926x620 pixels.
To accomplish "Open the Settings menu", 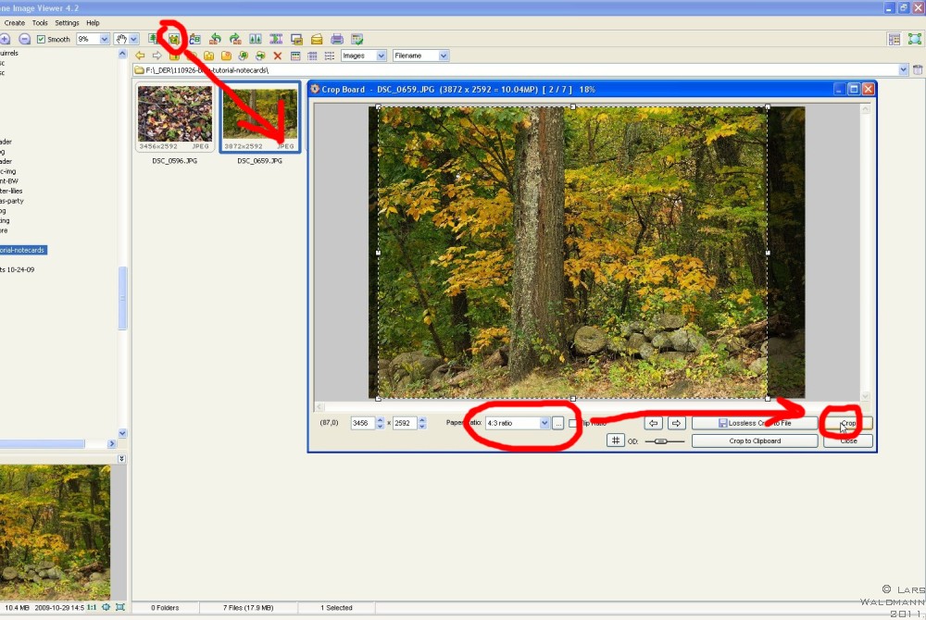I will click(67, 22).
